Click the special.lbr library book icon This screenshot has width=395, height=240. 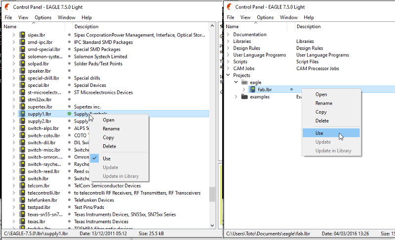pyautogui.click(x=22, y=85)
